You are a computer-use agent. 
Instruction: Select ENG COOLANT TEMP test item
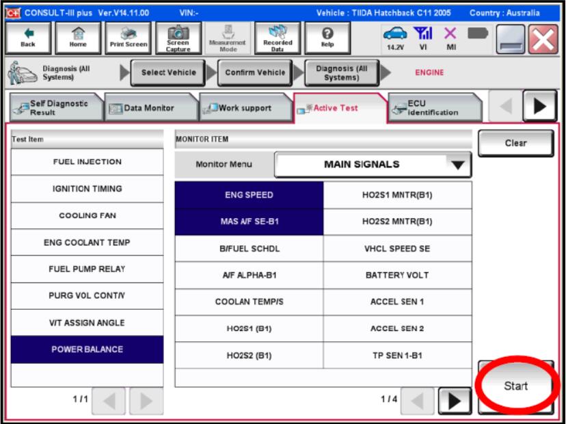tap(87, 242)
